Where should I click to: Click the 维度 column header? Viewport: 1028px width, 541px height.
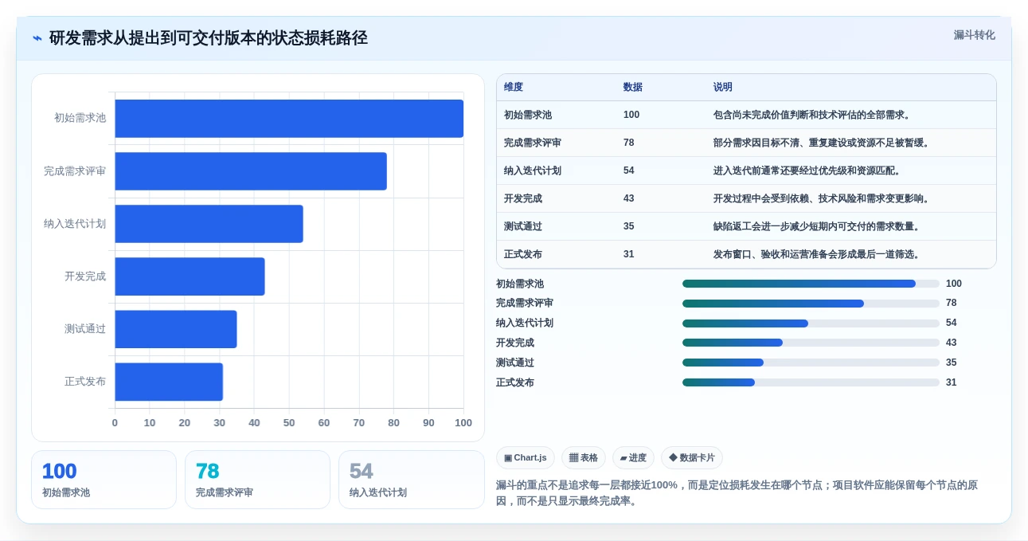(x=514, y=87)
